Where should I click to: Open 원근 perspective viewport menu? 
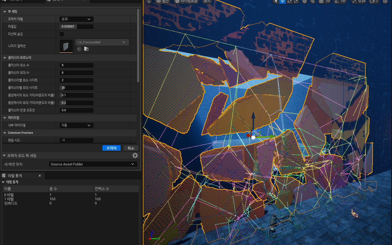[x=162, y=1]
